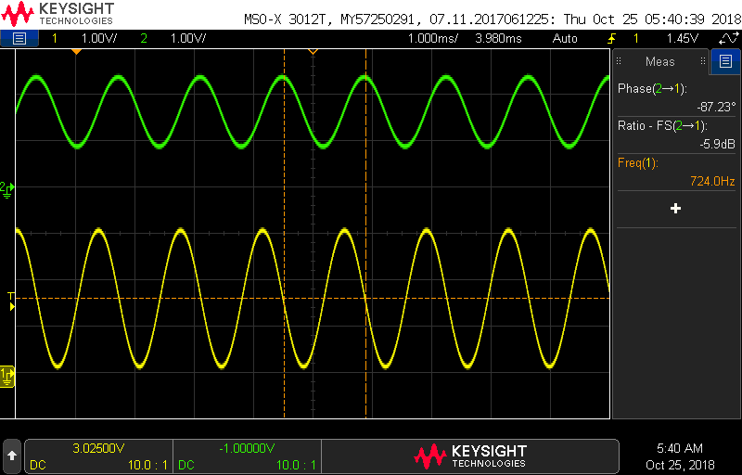Select the Meas sidebar tab
Image resolution: width=742 pixels, height=475 pixels.
coord(660,61)
